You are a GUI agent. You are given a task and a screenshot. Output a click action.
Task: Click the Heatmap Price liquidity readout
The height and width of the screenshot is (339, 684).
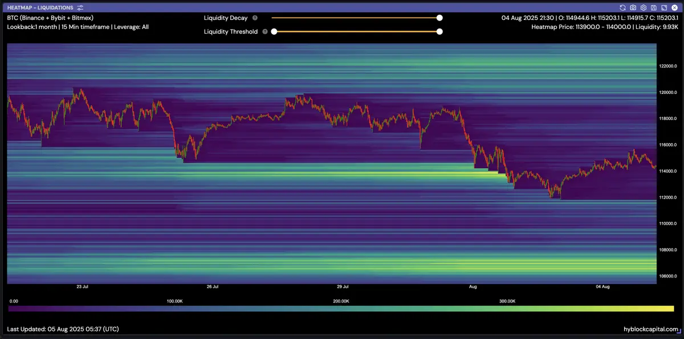pos(605,27)
